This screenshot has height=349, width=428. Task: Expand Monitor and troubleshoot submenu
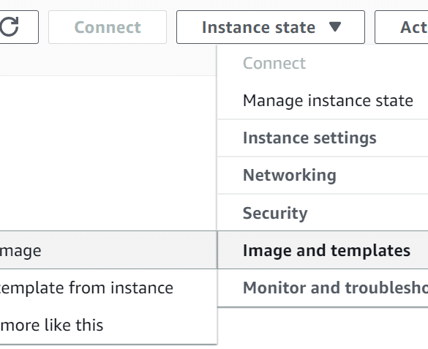click(x=323, y=288)
